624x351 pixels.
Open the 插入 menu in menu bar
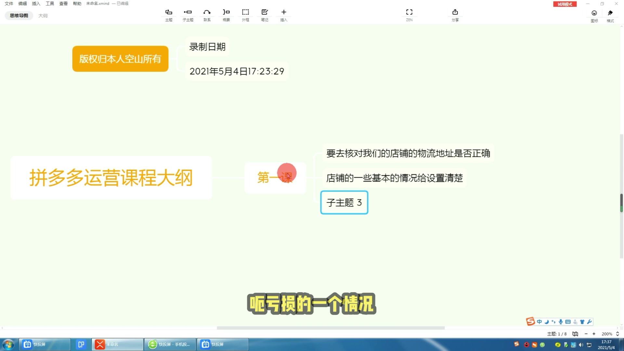click(x=36, y=4)
